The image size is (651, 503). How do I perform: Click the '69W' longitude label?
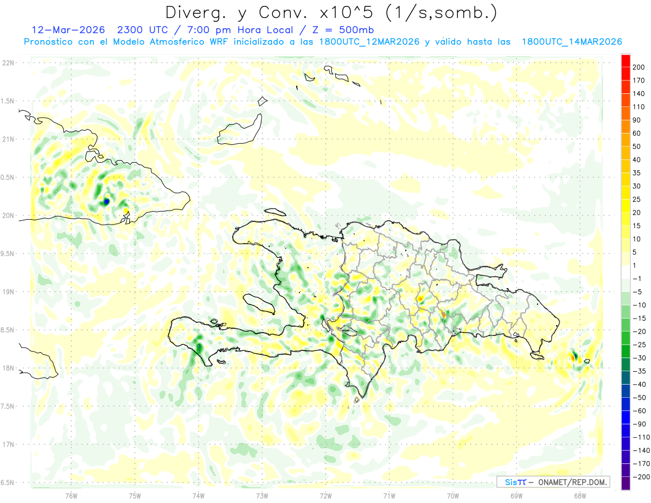[x=516, y=496]
